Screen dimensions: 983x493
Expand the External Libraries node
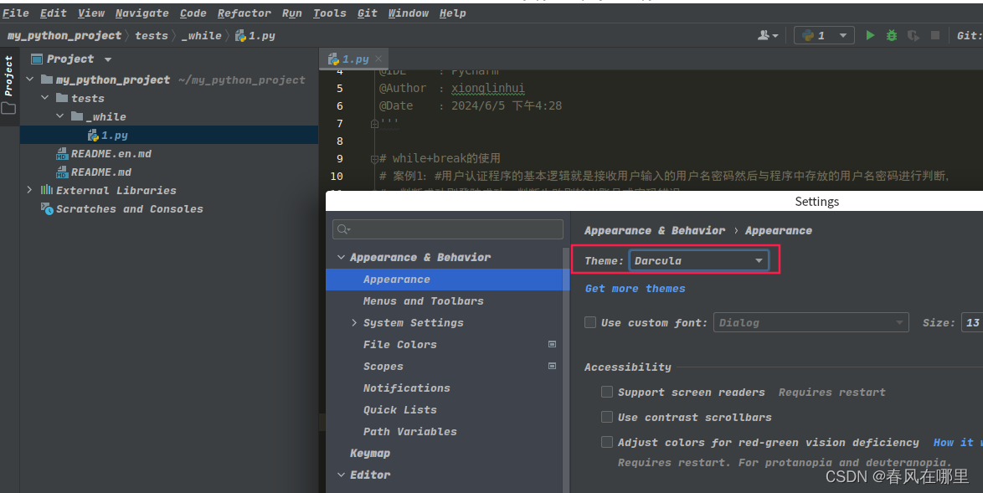click(31, 190)
